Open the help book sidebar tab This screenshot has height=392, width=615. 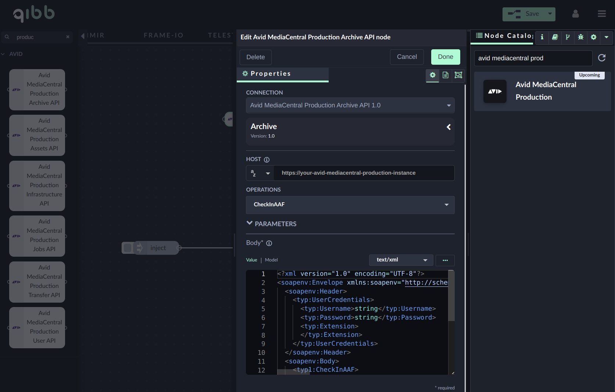coord(555,37)
